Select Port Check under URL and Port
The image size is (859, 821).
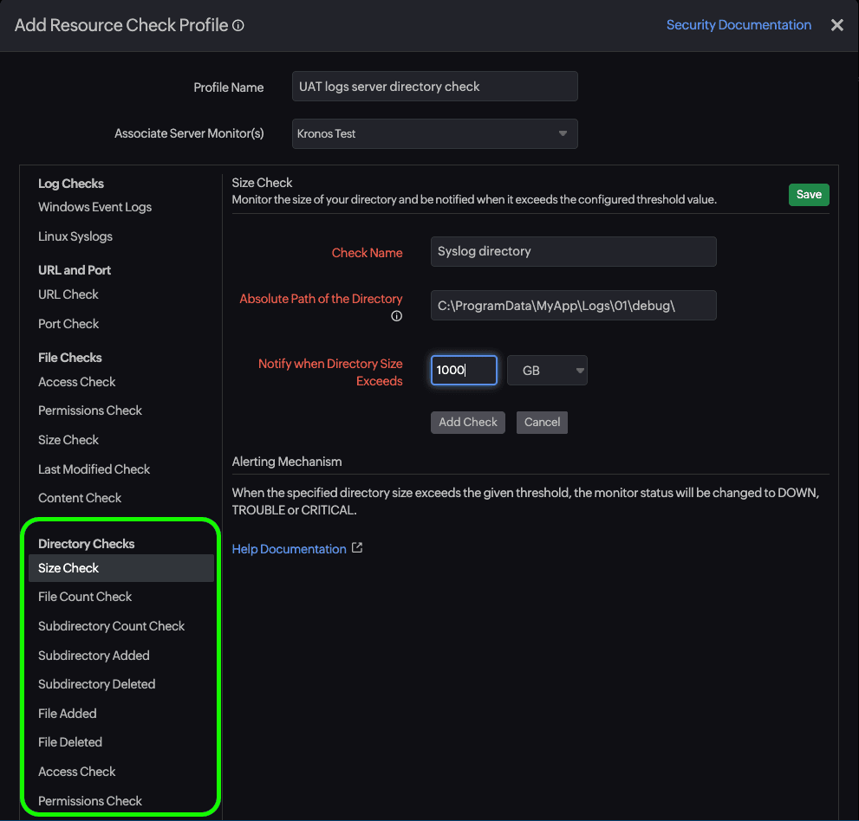68,324
